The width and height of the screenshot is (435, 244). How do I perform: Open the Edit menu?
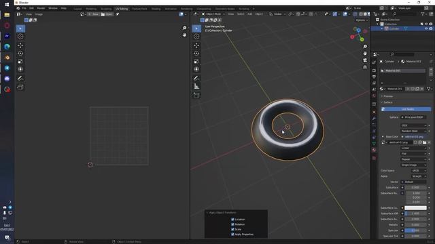(x=32, y=8)
